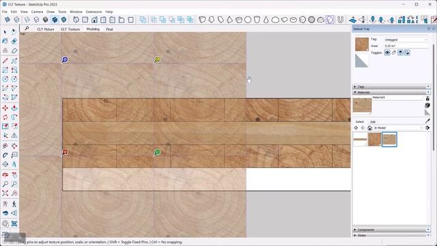Image resolution: width=437 pixels, height=246 pixels.
Task: Click the back face gray swatch
Action: [362, 61]
